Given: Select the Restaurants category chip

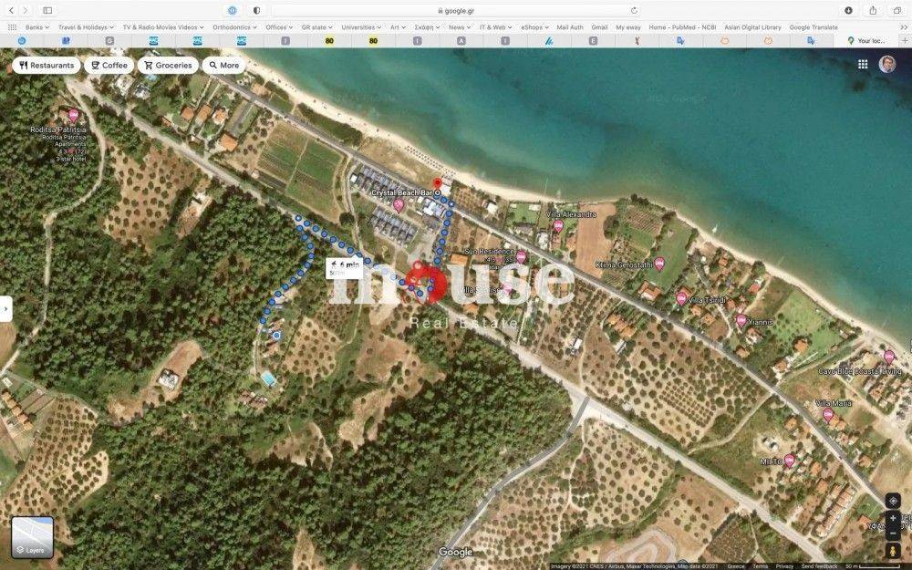Looking at the screenshot, I should (x=46, y=66).
